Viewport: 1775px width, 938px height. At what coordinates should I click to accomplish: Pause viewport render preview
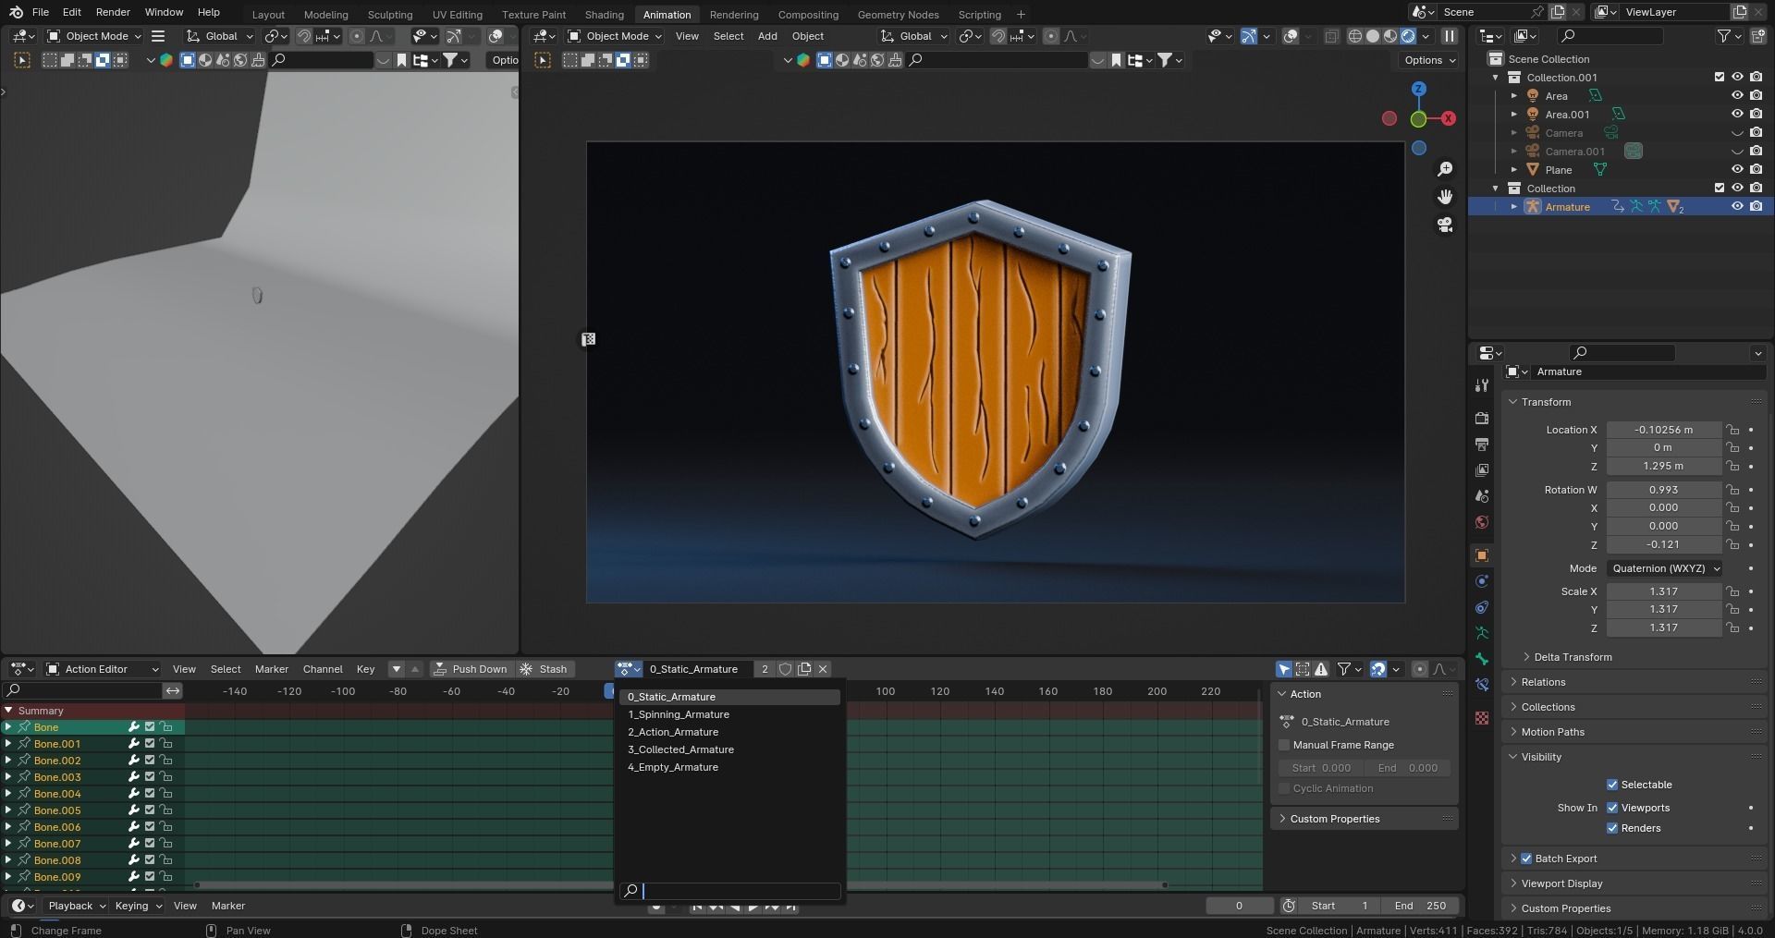(1449, 36)
